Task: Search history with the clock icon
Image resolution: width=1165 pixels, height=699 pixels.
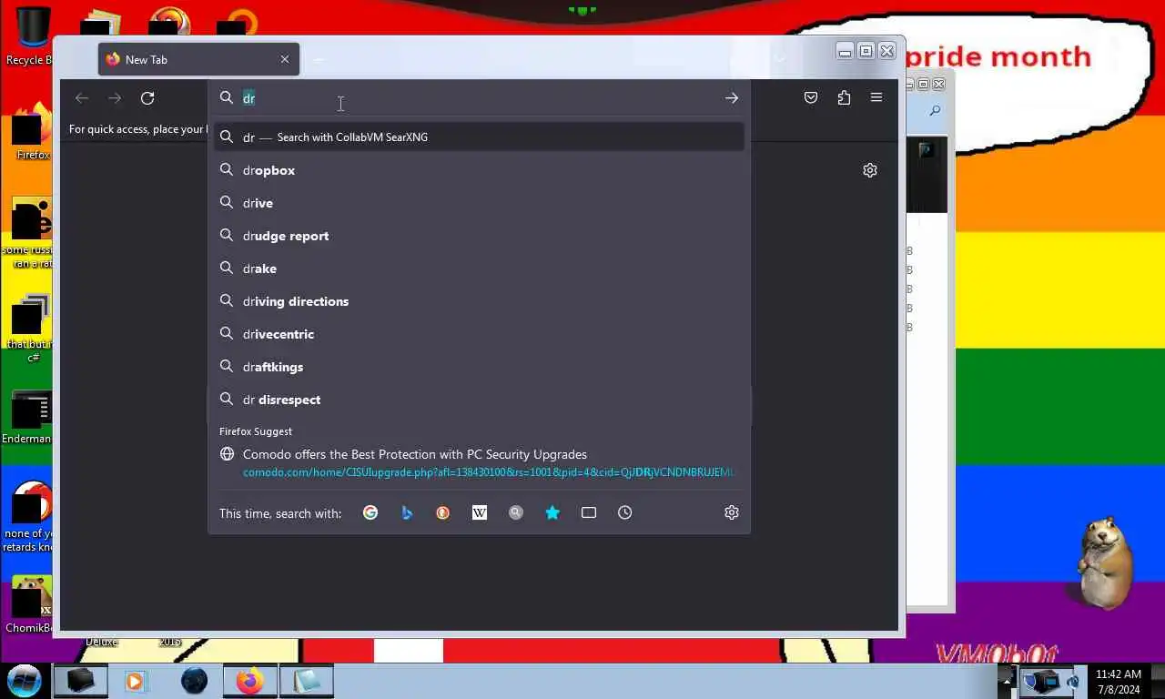Action: 625,513
